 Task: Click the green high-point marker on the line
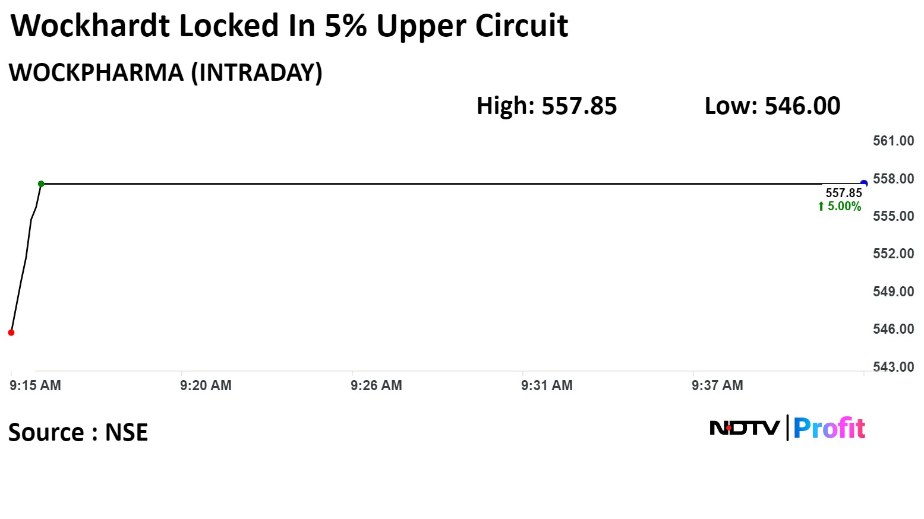[x=41, y=184]
